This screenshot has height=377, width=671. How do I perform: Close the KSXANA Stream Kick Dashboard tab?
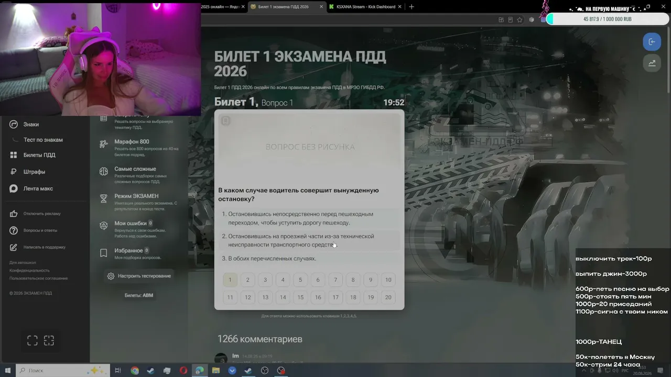pyautogui.click(x=400, y=7)
